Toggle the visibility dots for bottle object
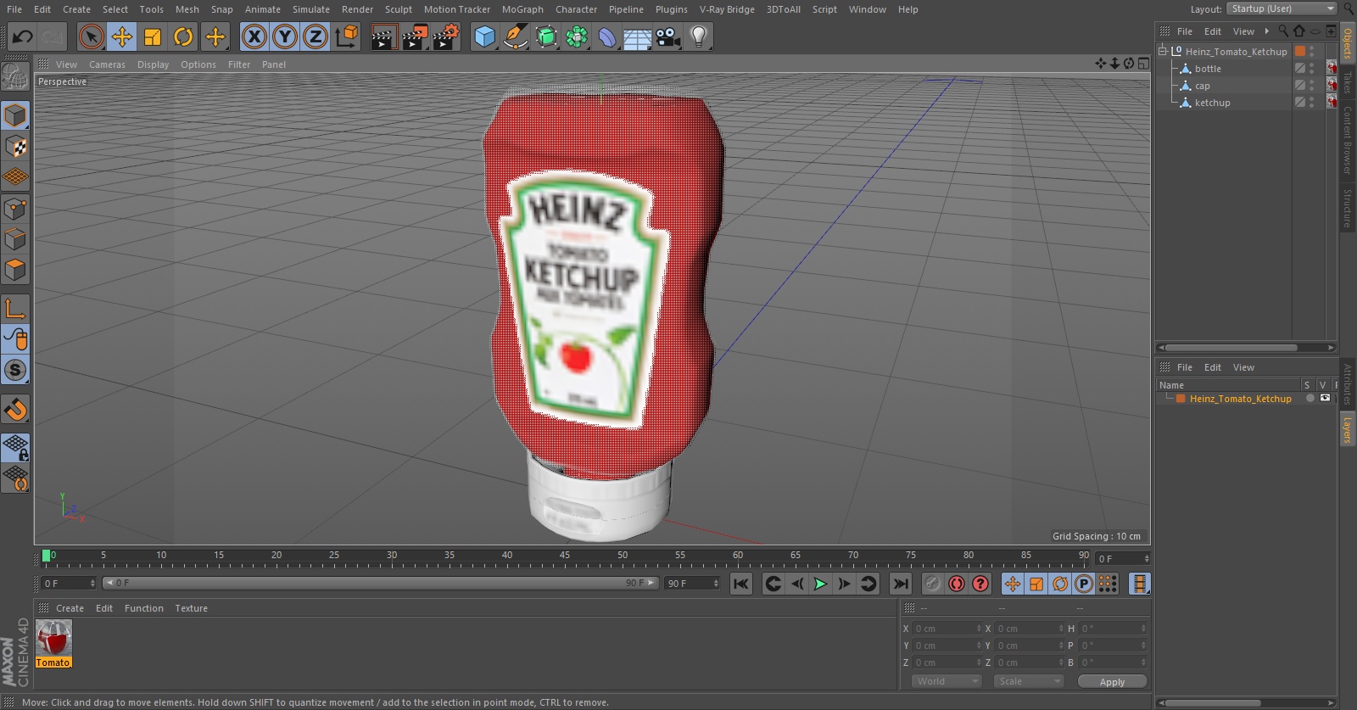1357x710 pixels. 1311,69
